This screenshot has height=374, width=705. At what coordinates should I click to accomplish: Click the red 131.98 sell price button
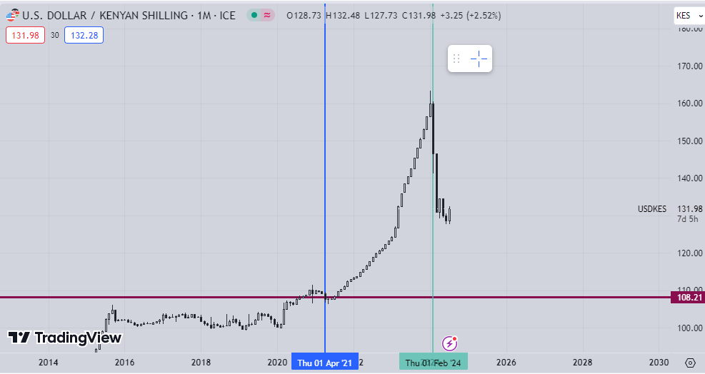point(25,34)
